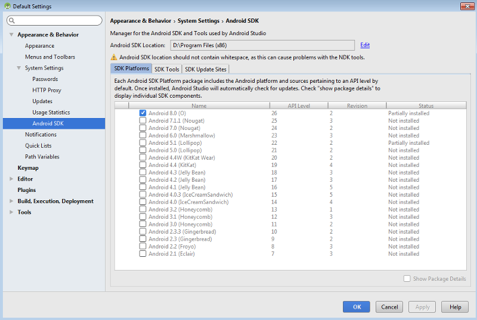Check the Android 7.0 (Nougat) checkbox

(143, 128)
